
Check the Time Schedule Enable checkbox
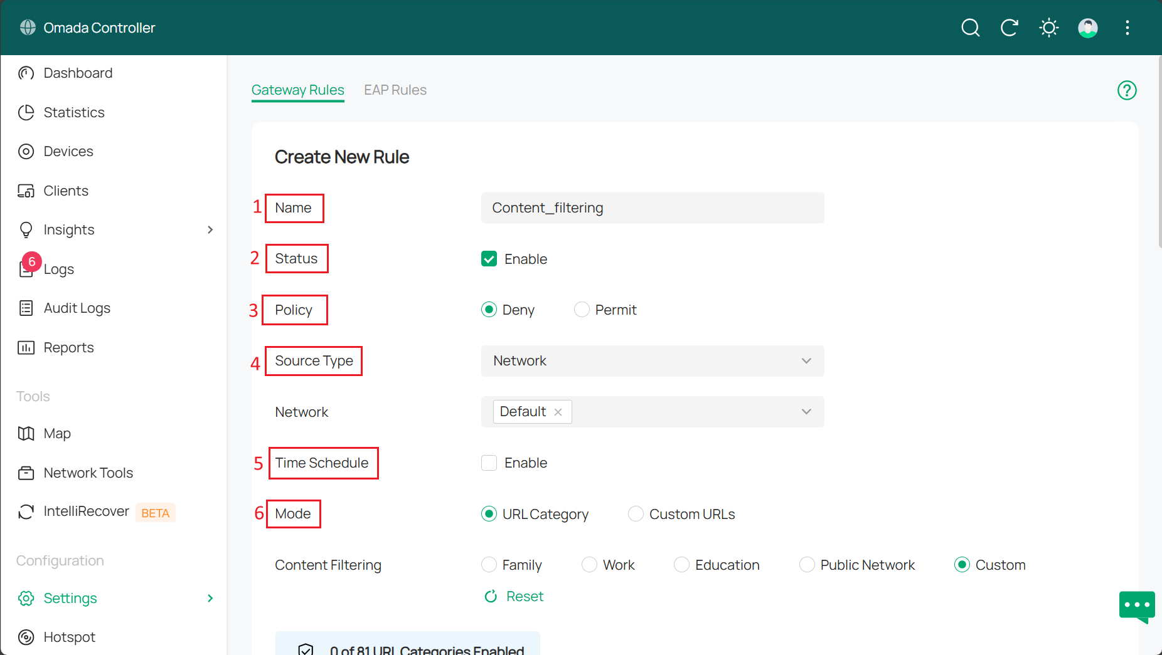(489, 463)
